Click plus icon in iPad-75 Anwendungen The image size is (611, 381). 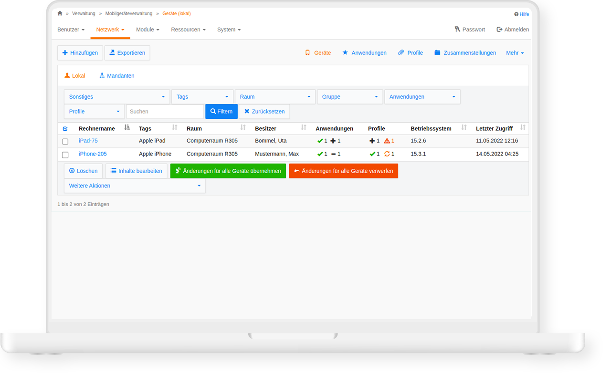[x=333, y=141]
